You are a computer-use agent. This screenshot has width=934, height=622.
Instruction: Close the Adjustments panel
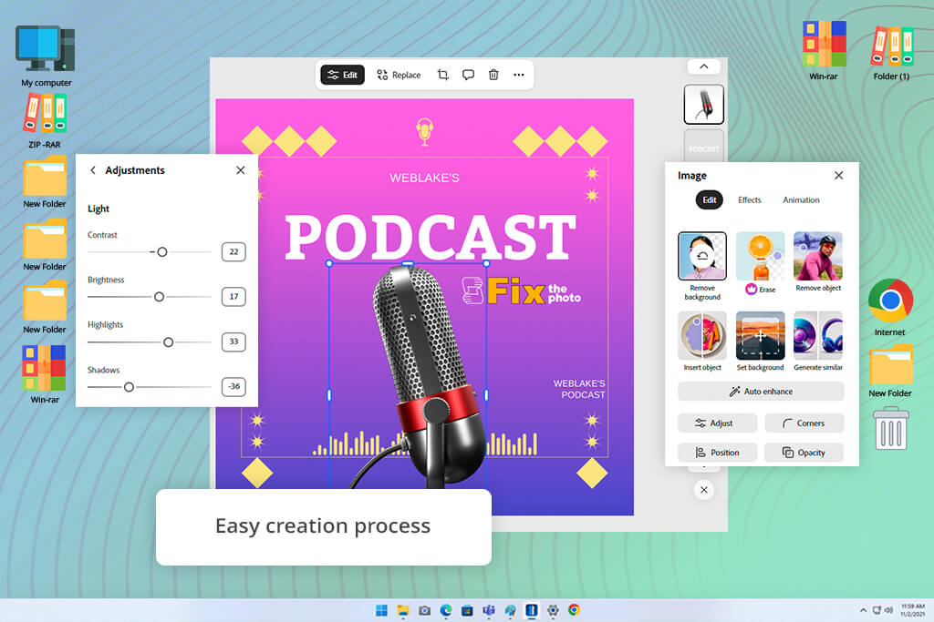click(240, 170)
